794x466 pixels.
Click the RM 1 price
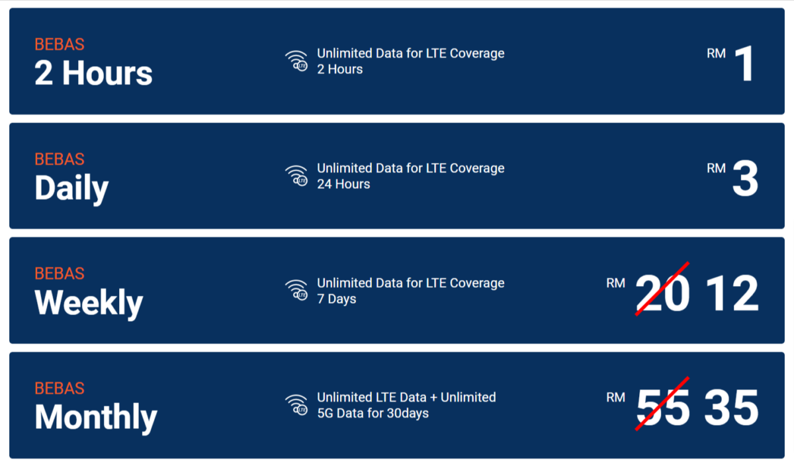point(744,64)
